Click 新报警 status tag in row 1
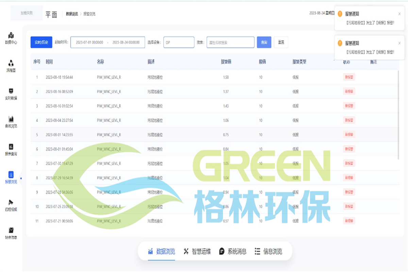The image size is (408, 272). (349, 77)
